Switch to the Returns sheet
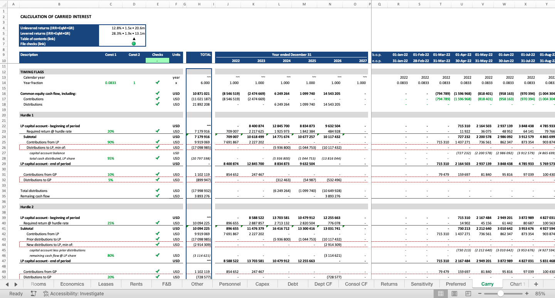555x298 pixels. pos(389,284)
